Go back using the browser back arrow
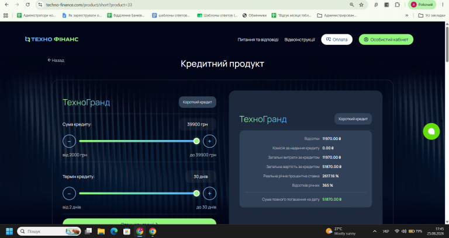449x238 pixels. (6, 5)
